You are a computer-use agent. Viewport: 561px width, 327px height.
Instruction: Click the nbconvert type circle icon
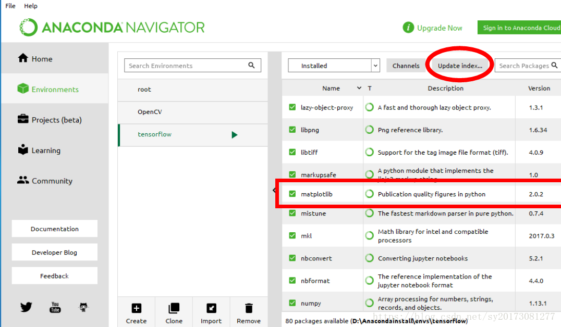point(369,258)
